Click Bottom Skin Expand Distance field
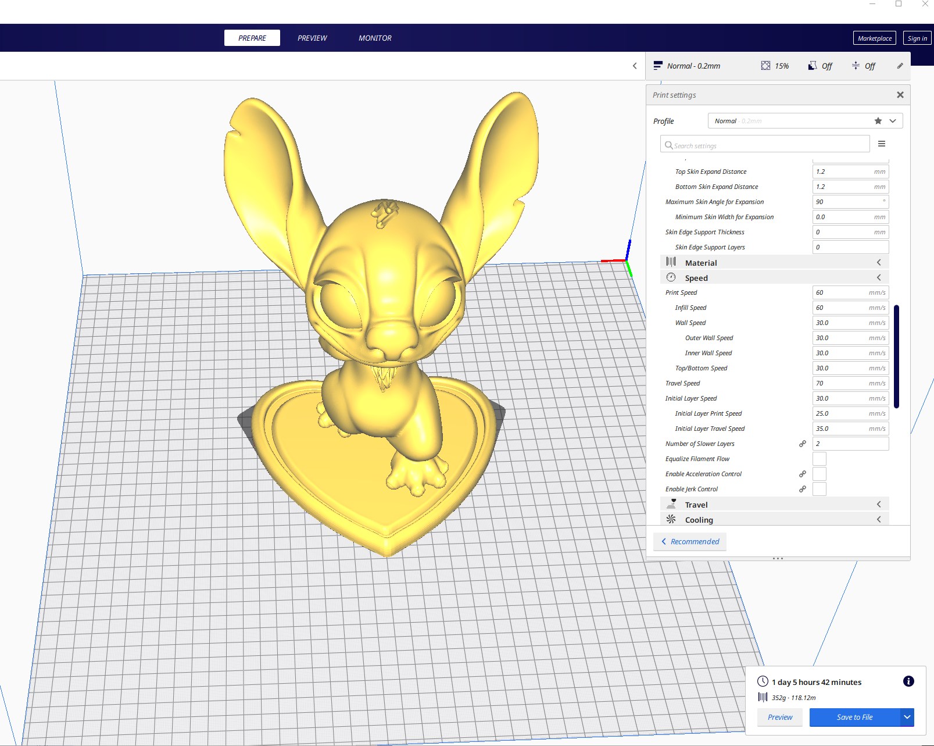934x746 pixels. coord(850,187)
